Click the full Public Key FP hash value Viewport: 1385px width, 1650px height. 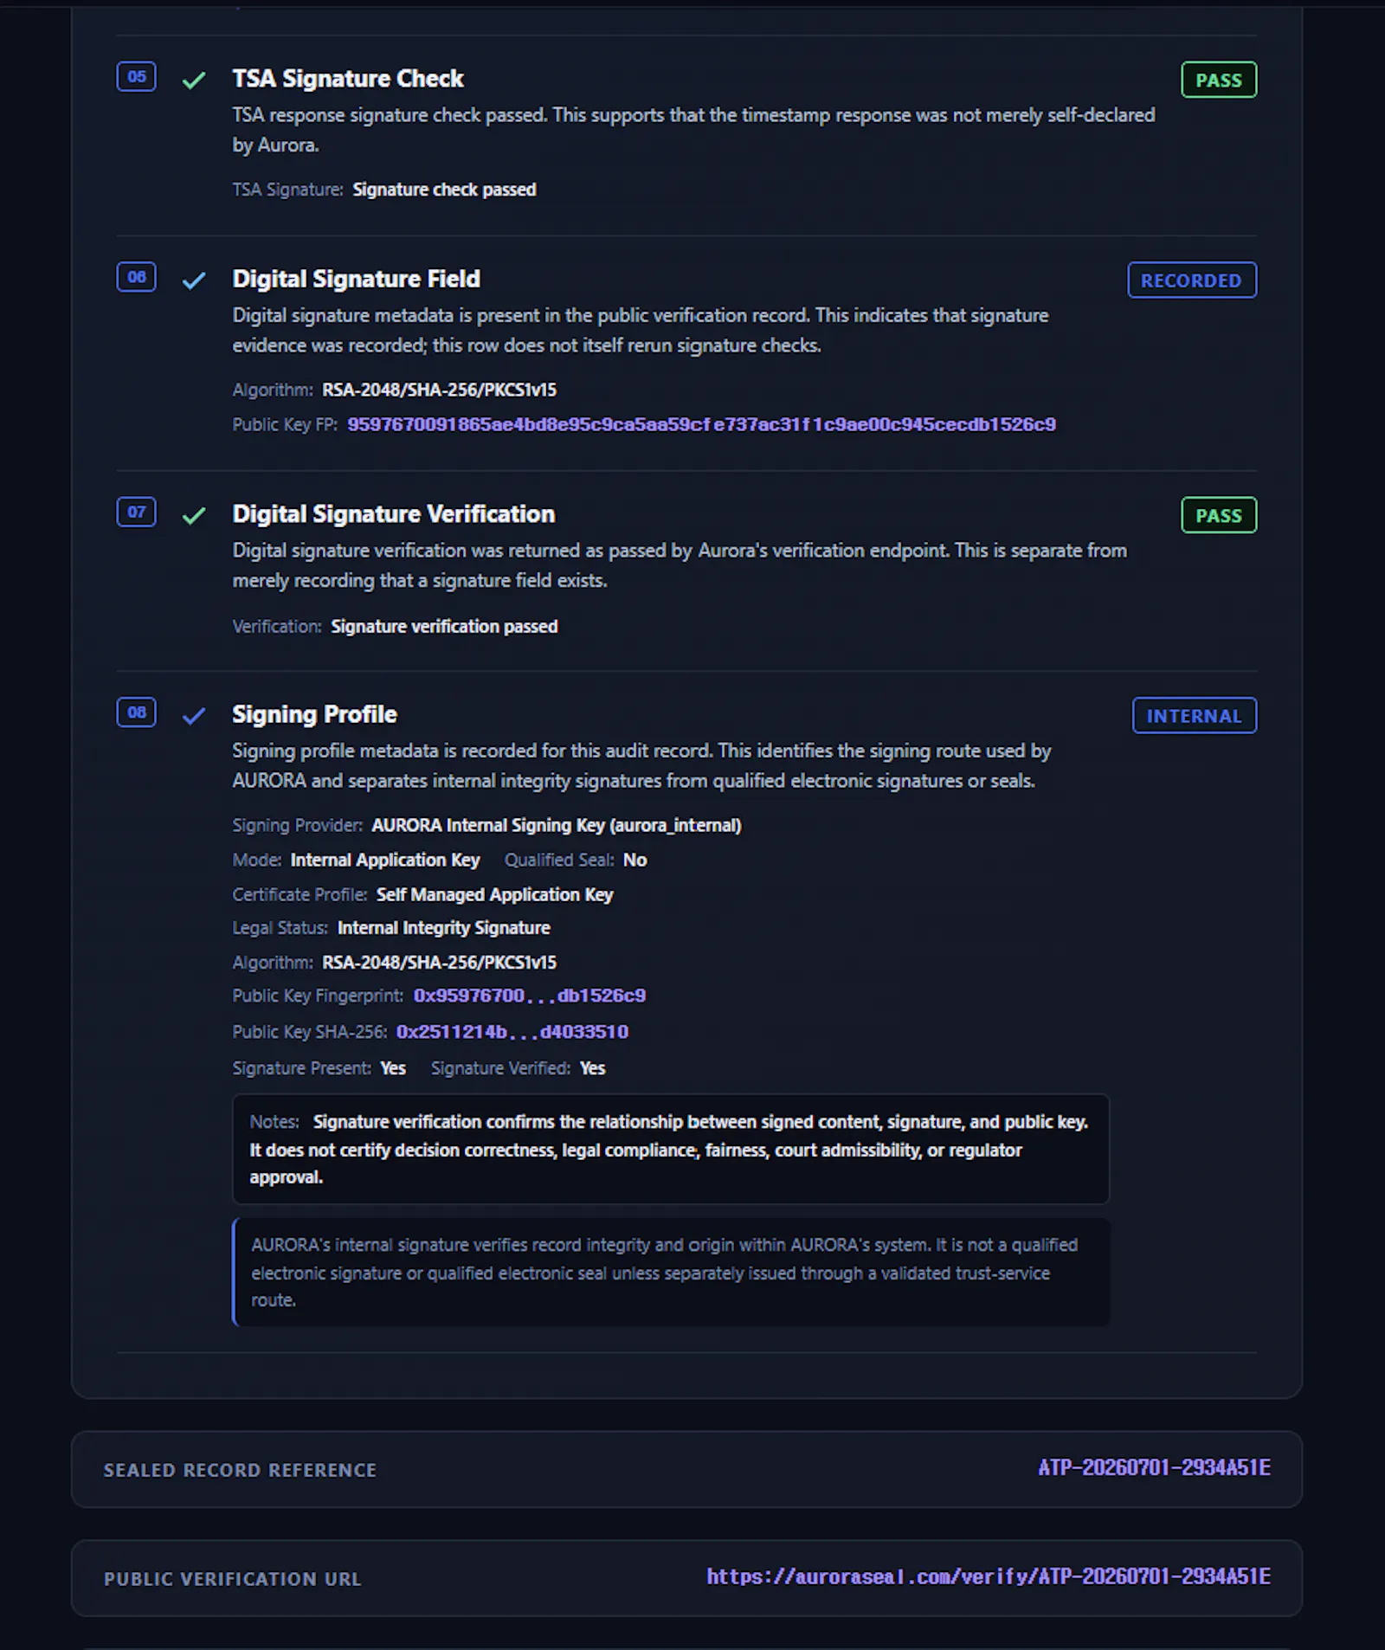click(x=701, y=424)
